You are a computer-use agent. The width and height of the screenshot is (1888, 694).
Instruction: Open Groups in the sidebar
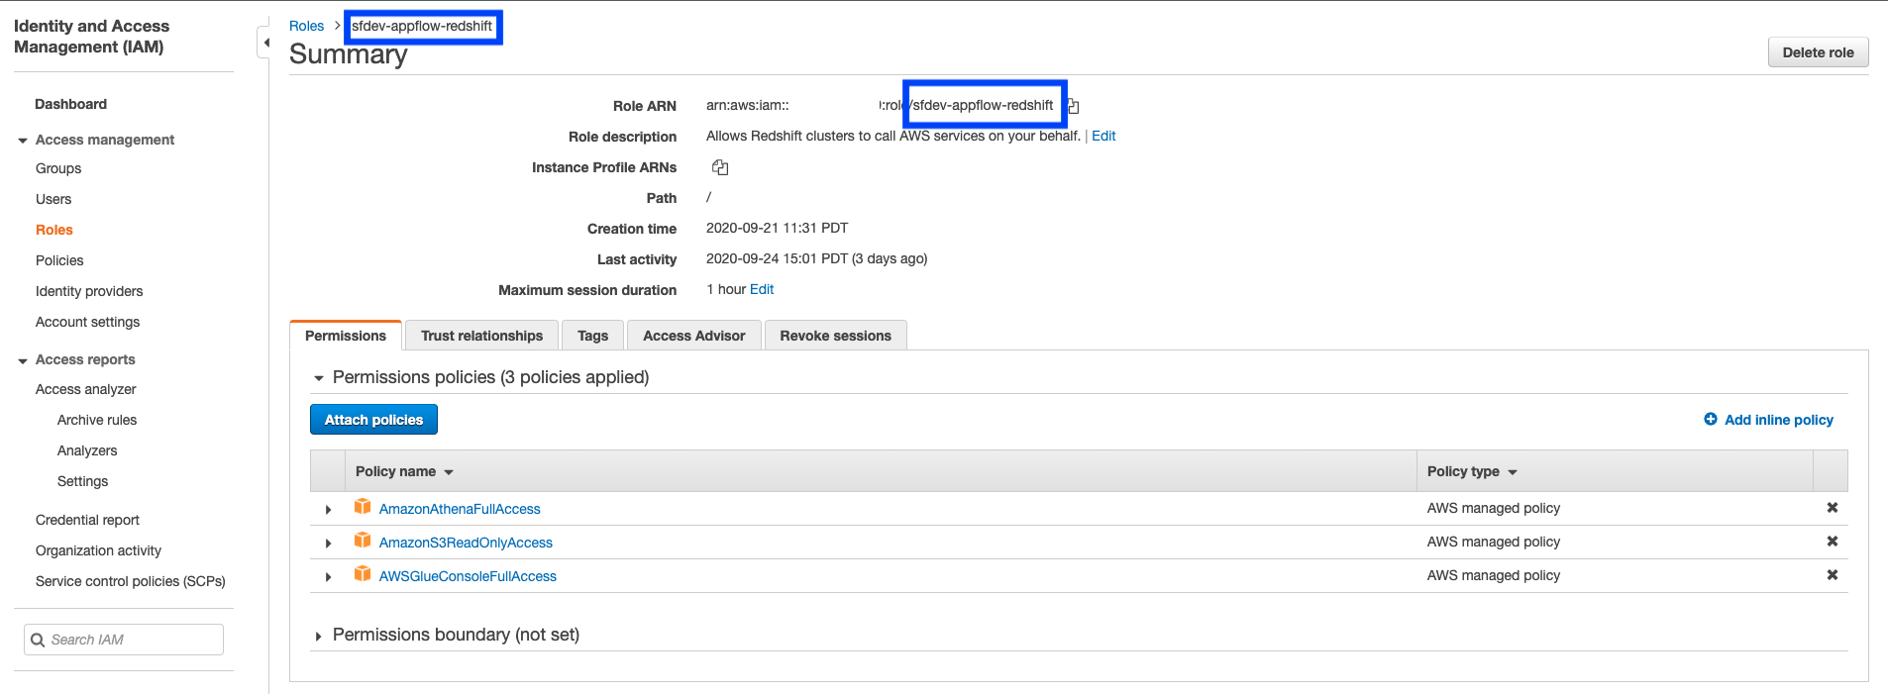coord(58,168)
